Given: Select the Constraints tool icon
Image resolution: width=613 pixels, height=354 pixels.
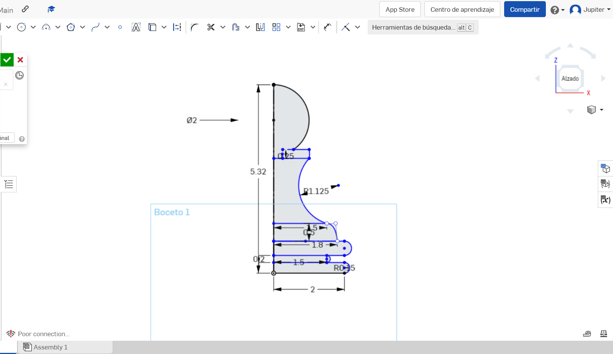Looking at the screenshot, I should point(346,27).
